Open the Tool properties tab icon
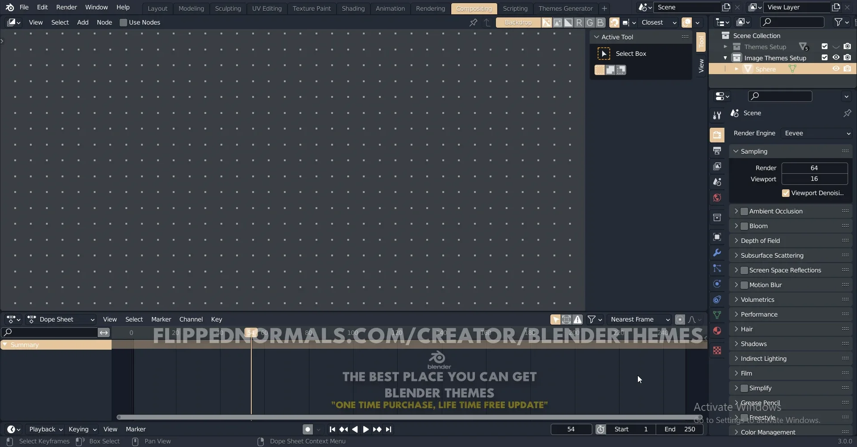857x447 pixels. click(717, 115)
